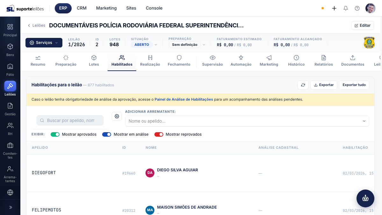Open the Serviços dropdown
382x215 pixels.
point(44,43)
